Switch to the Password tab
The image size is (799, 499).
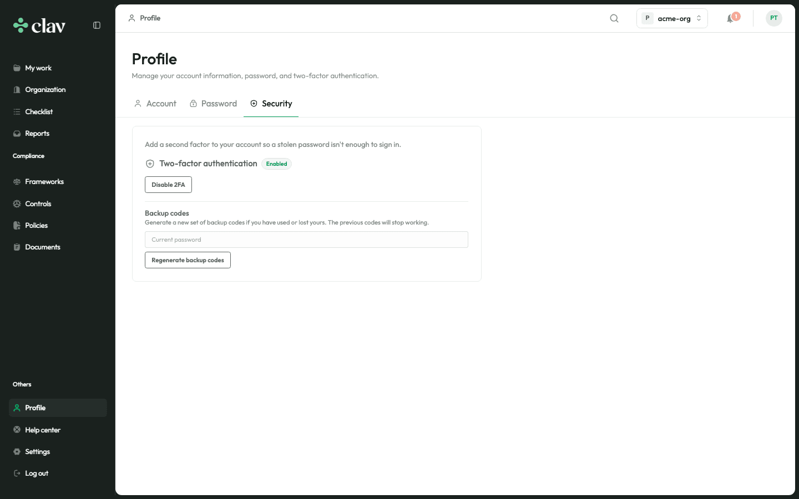coord(214,104)
